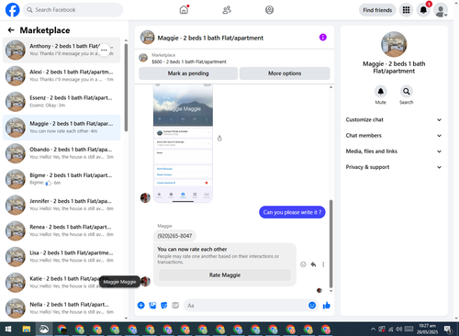459x336 pixels.
Task: Click the "Can you please write it ?" bubble
Action: point(292,212)
